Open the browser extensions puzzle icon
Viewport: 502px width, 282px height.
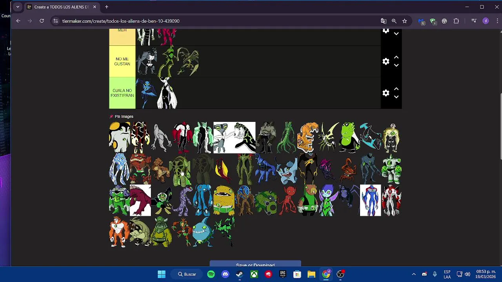click(x=456, y=21)
